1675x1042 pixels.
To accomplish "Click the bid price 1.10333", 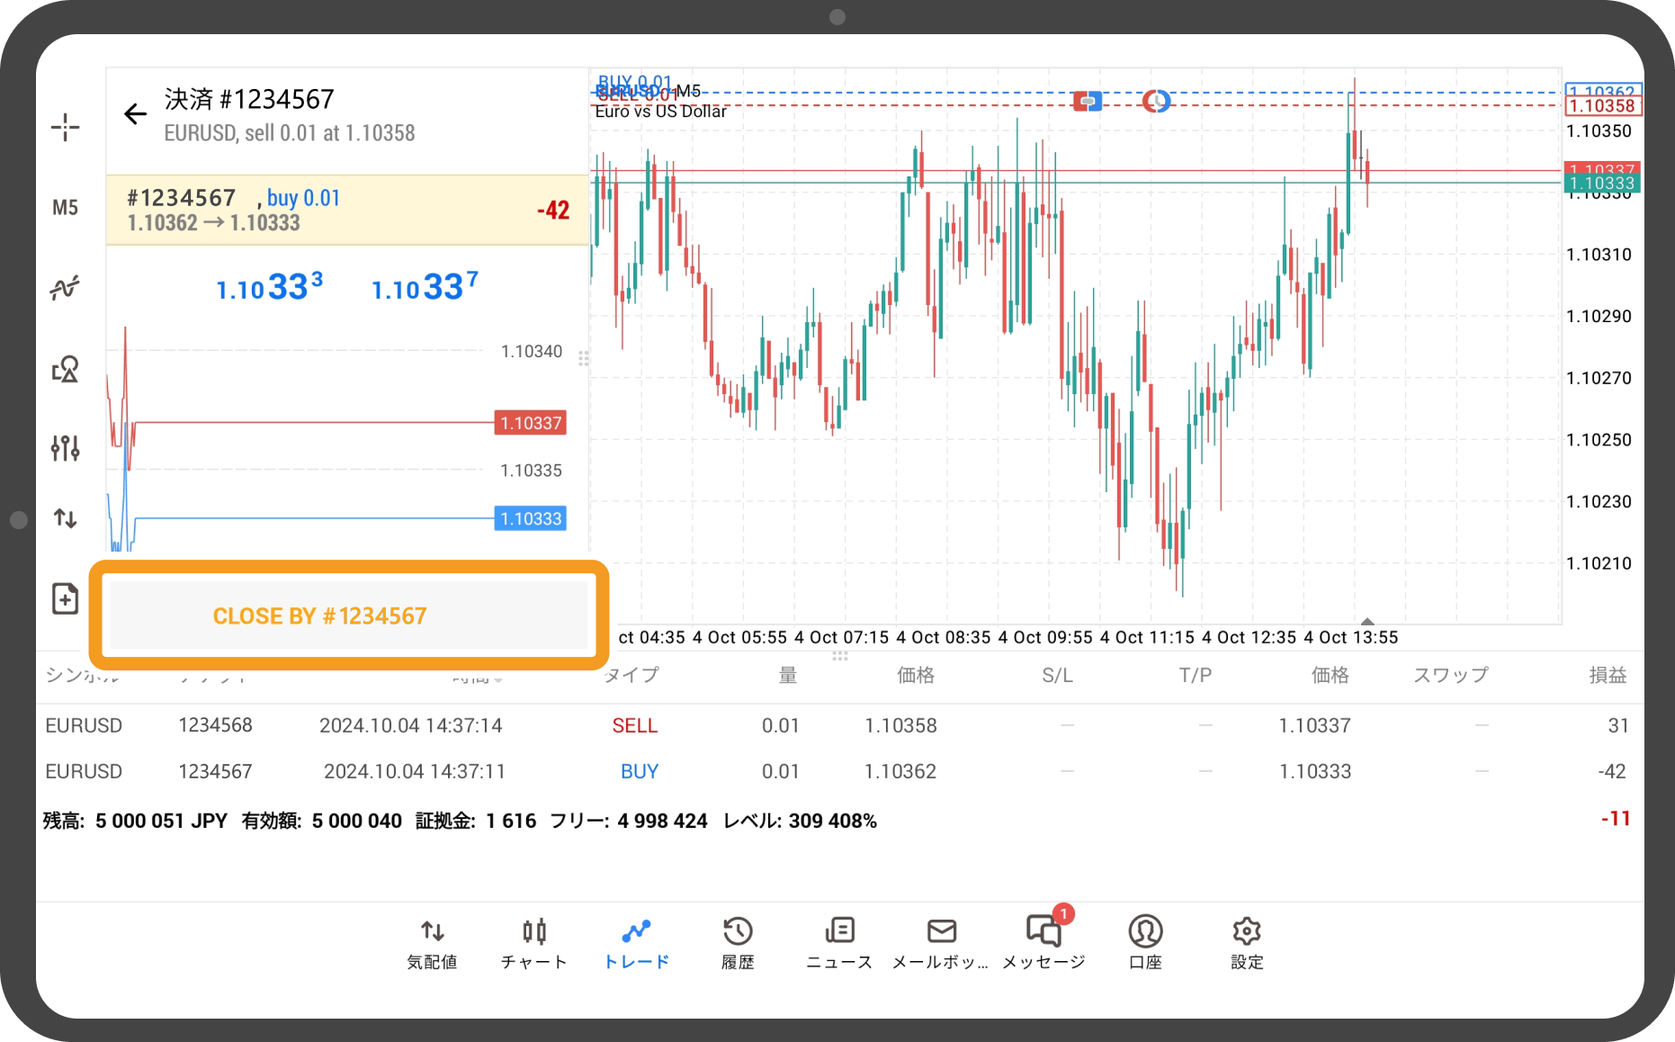I will tap(269, 287).
